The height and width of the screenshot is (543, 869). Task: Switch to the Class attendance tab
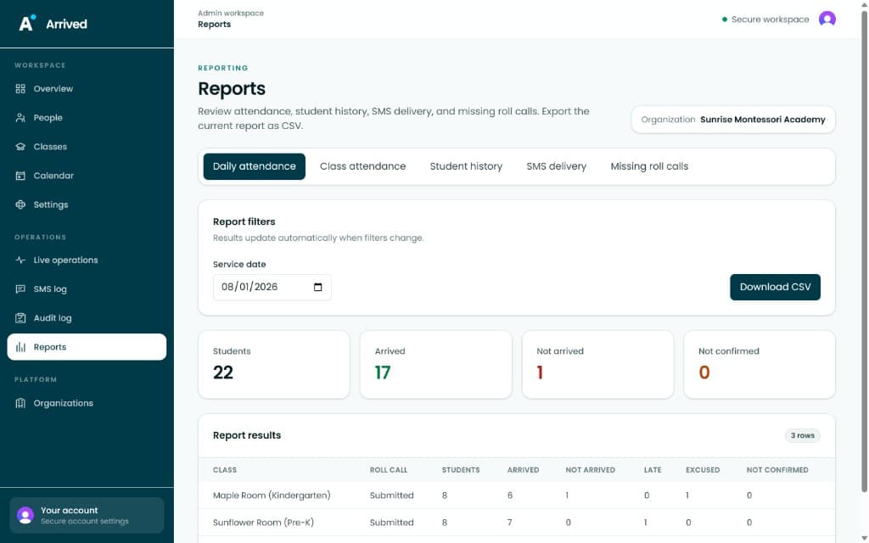(x=363, y=166)
